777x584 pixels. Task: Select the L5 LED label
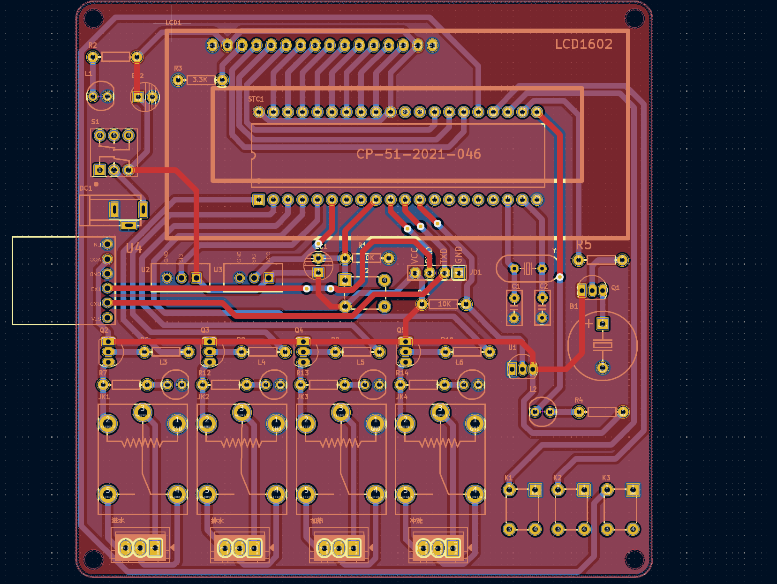pos(361,362)
